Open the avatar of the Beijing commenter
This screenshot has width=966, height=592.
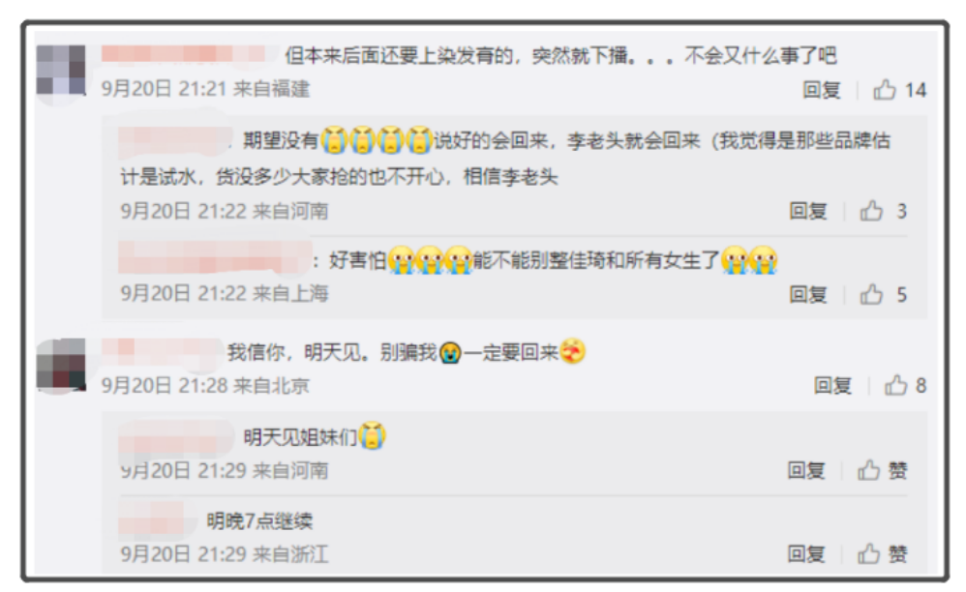point(60,364)
